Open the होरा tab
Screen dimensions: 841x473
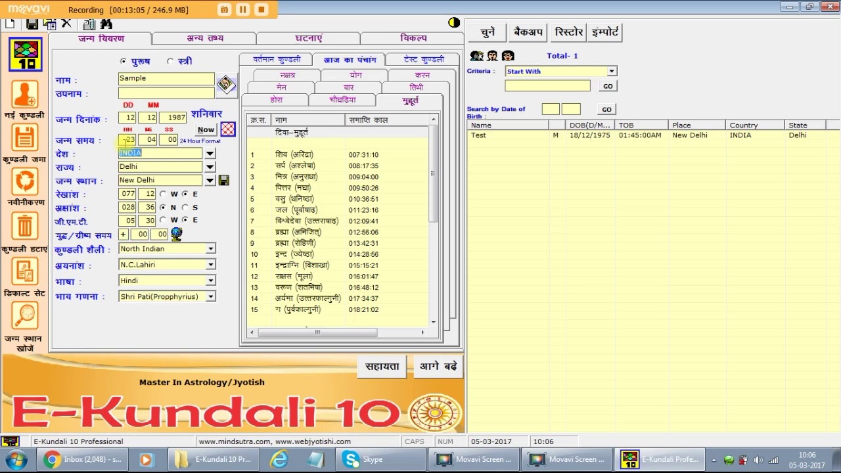point(276,100)
